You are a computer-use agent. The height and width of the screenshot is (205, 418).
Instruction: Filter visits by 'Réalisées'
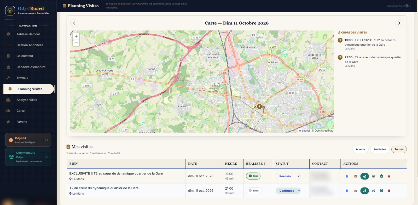380,149
